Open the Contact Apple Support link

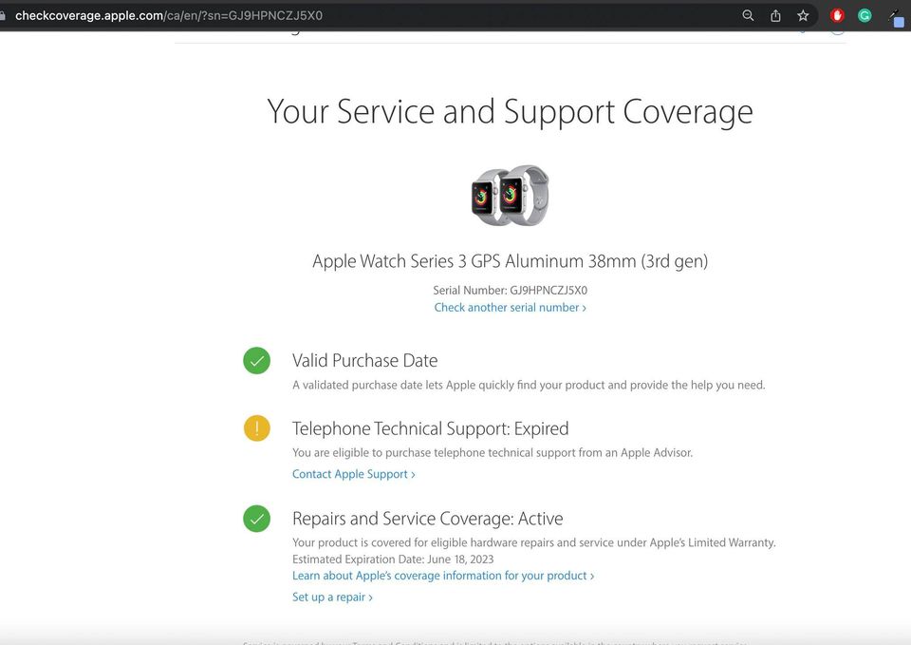353,474
